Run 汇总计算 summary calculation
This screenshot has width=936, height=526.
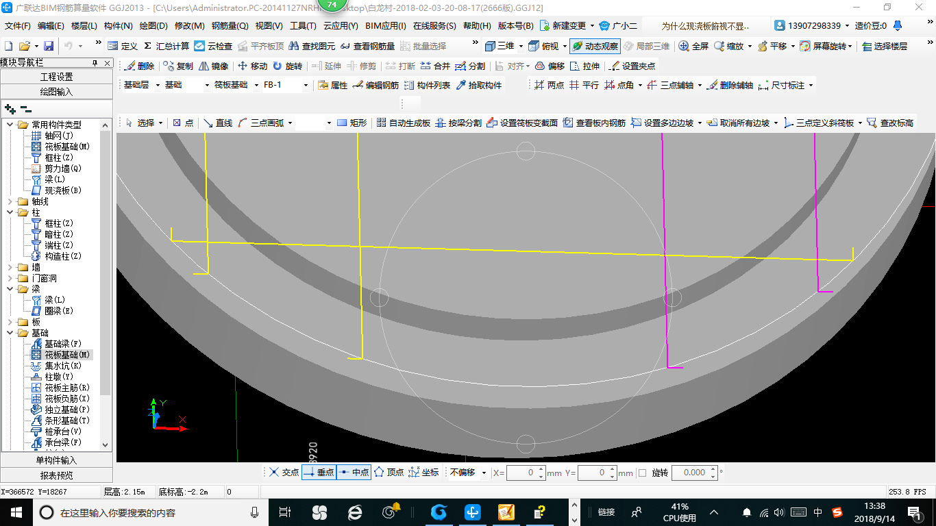[166, 46]
